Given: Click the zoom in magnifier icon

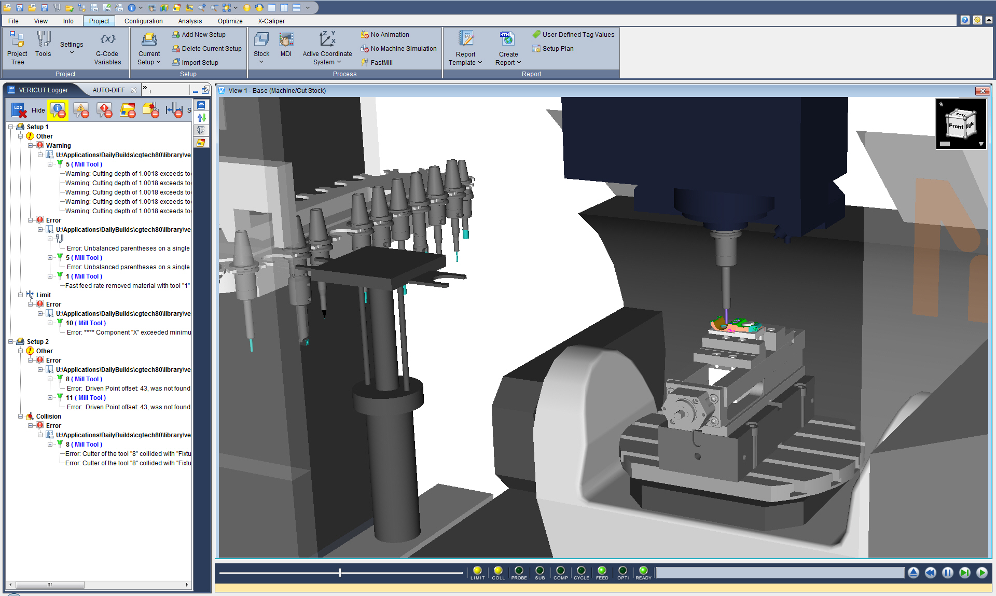Looking at the screenshot, I should coord(202,8).
